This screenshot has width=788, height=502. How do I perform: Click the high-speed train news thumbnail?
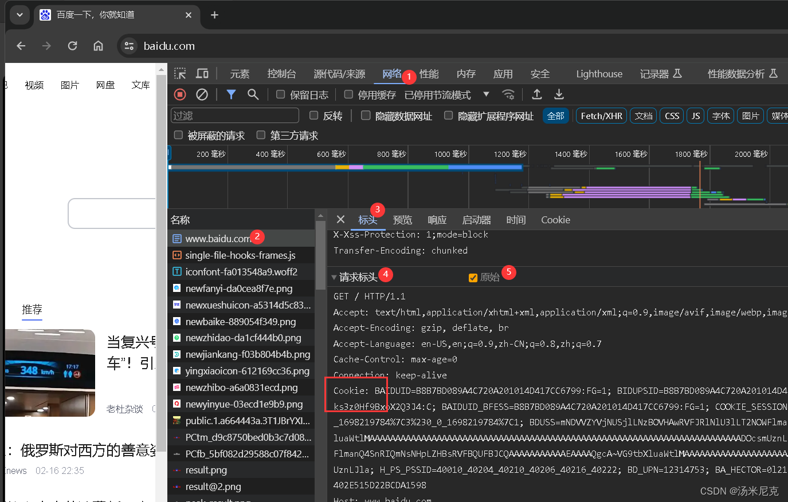coord(50,373)
